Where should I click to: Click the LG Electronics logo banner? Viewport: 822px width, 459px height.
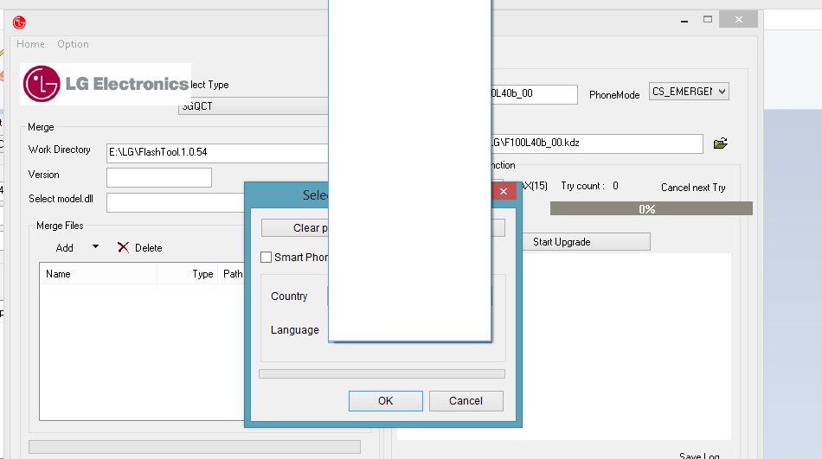106,84
